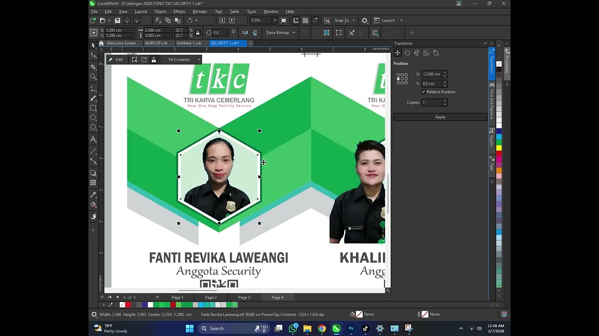
Task: Go to the first page arrow
Action: (x=110, y=297)
